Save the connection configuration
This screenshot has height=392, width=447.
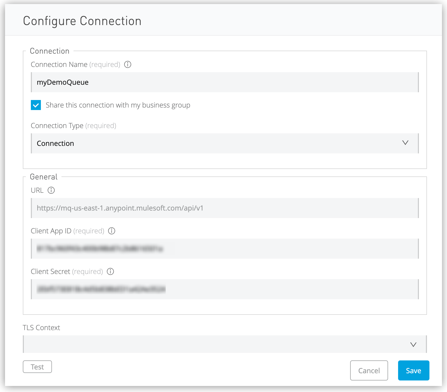coord(413,370)
